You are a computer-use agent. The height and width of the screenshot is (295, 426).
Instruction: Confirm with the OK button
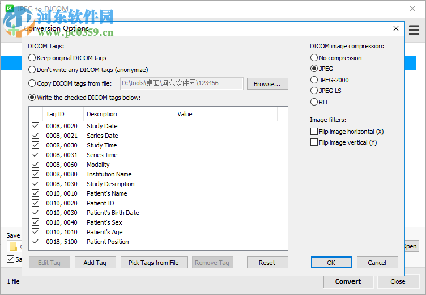coord(331,263)
